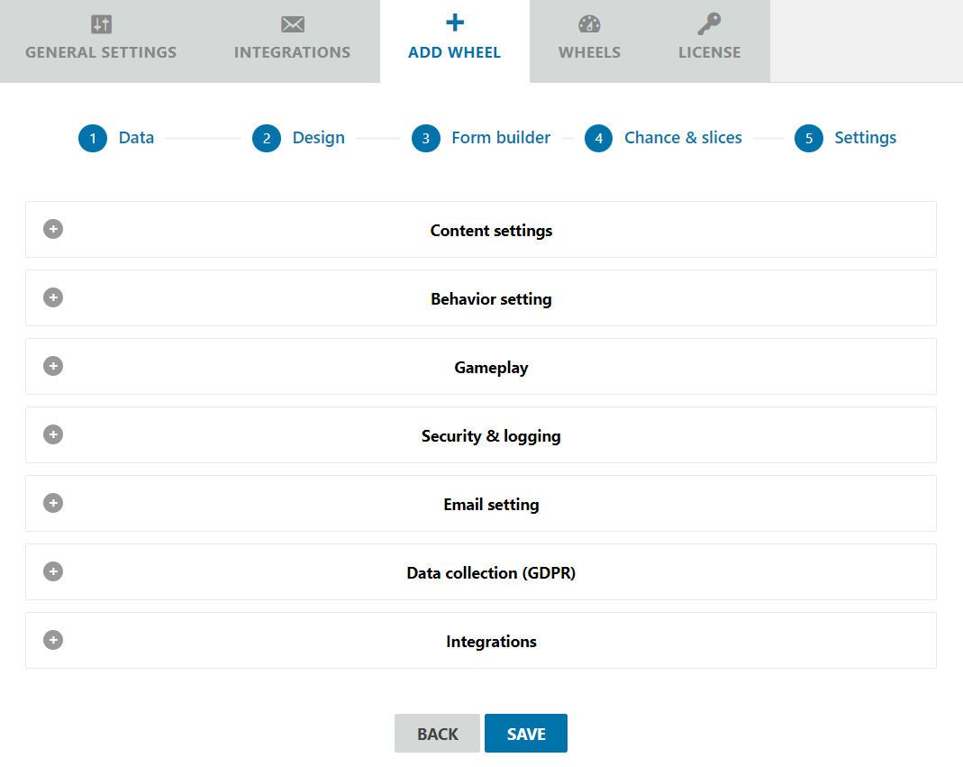This screenshot has width=963, height=767.
Task: Expand Security & logging plus icon
Action: pos(53,434)
